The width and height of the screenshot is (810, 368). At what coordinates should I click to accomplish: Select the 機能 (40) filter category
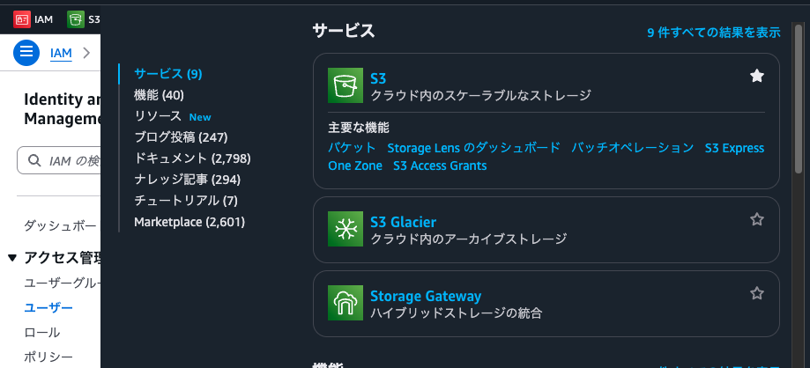point(160,95)
